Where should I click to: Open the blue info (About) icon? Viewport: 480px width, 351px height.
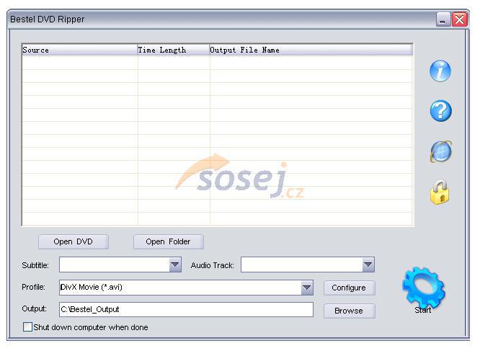440,71
